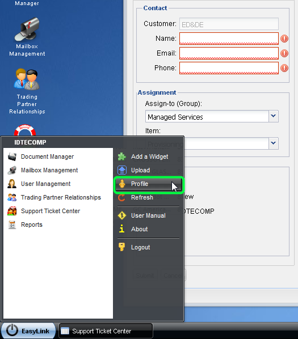Viewport: 298px width, 339px height.
Task: Click the Profile person icon
Action: coord(122,184)
